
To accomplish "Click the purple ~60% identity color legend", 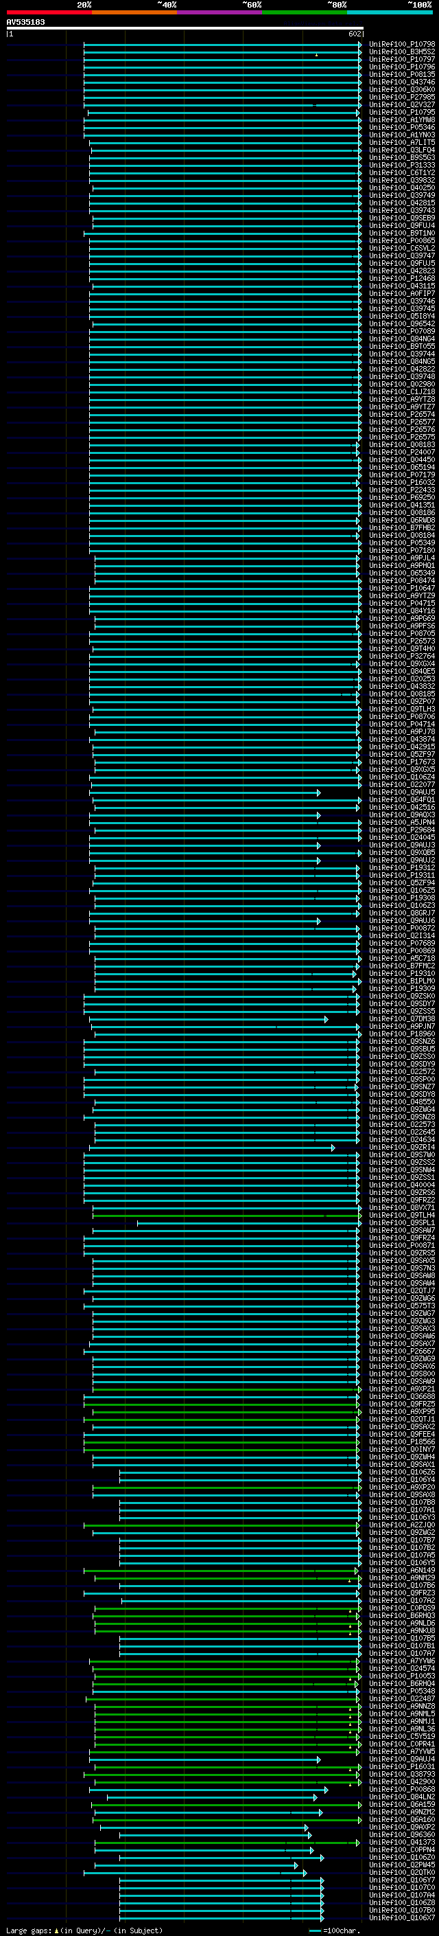I will pos(219,12).
